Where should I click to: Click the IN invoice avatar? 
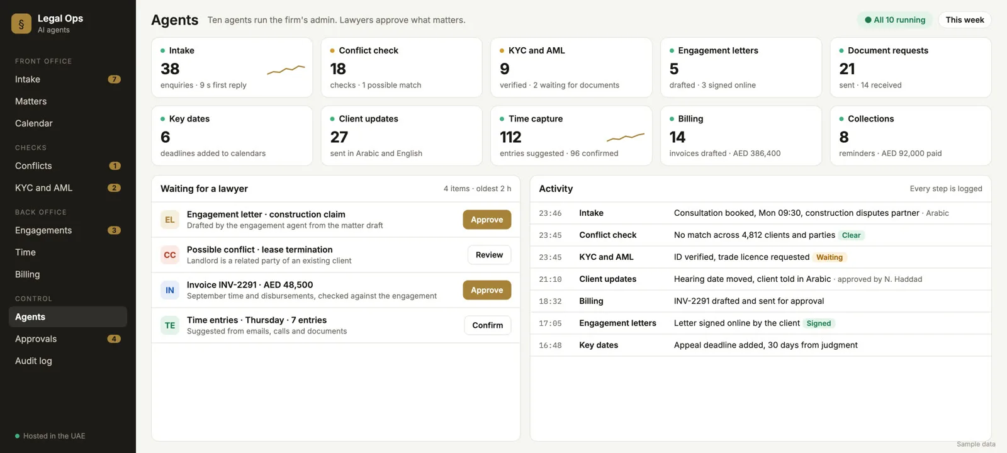(170, 290)
